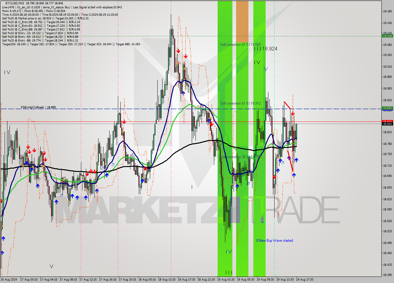Click 'Sell correction 61.8 | 18.912' label

[x=240, y=103]
